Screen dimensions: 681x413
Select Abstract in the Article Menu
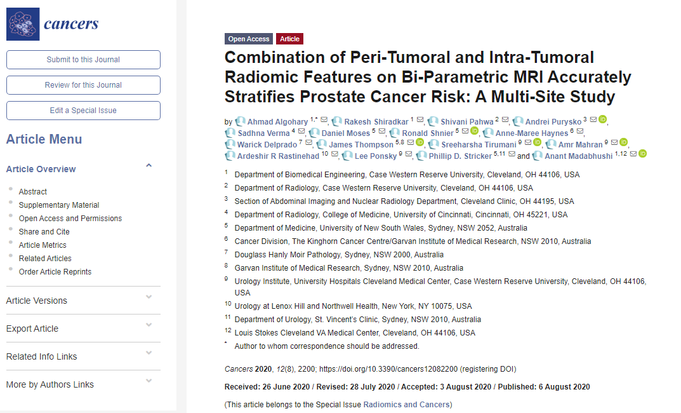point(32,191)
